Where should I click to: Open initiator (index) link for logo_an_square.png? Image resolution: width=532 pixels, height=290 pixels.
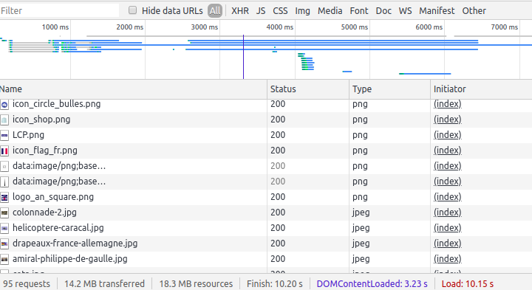448,197
